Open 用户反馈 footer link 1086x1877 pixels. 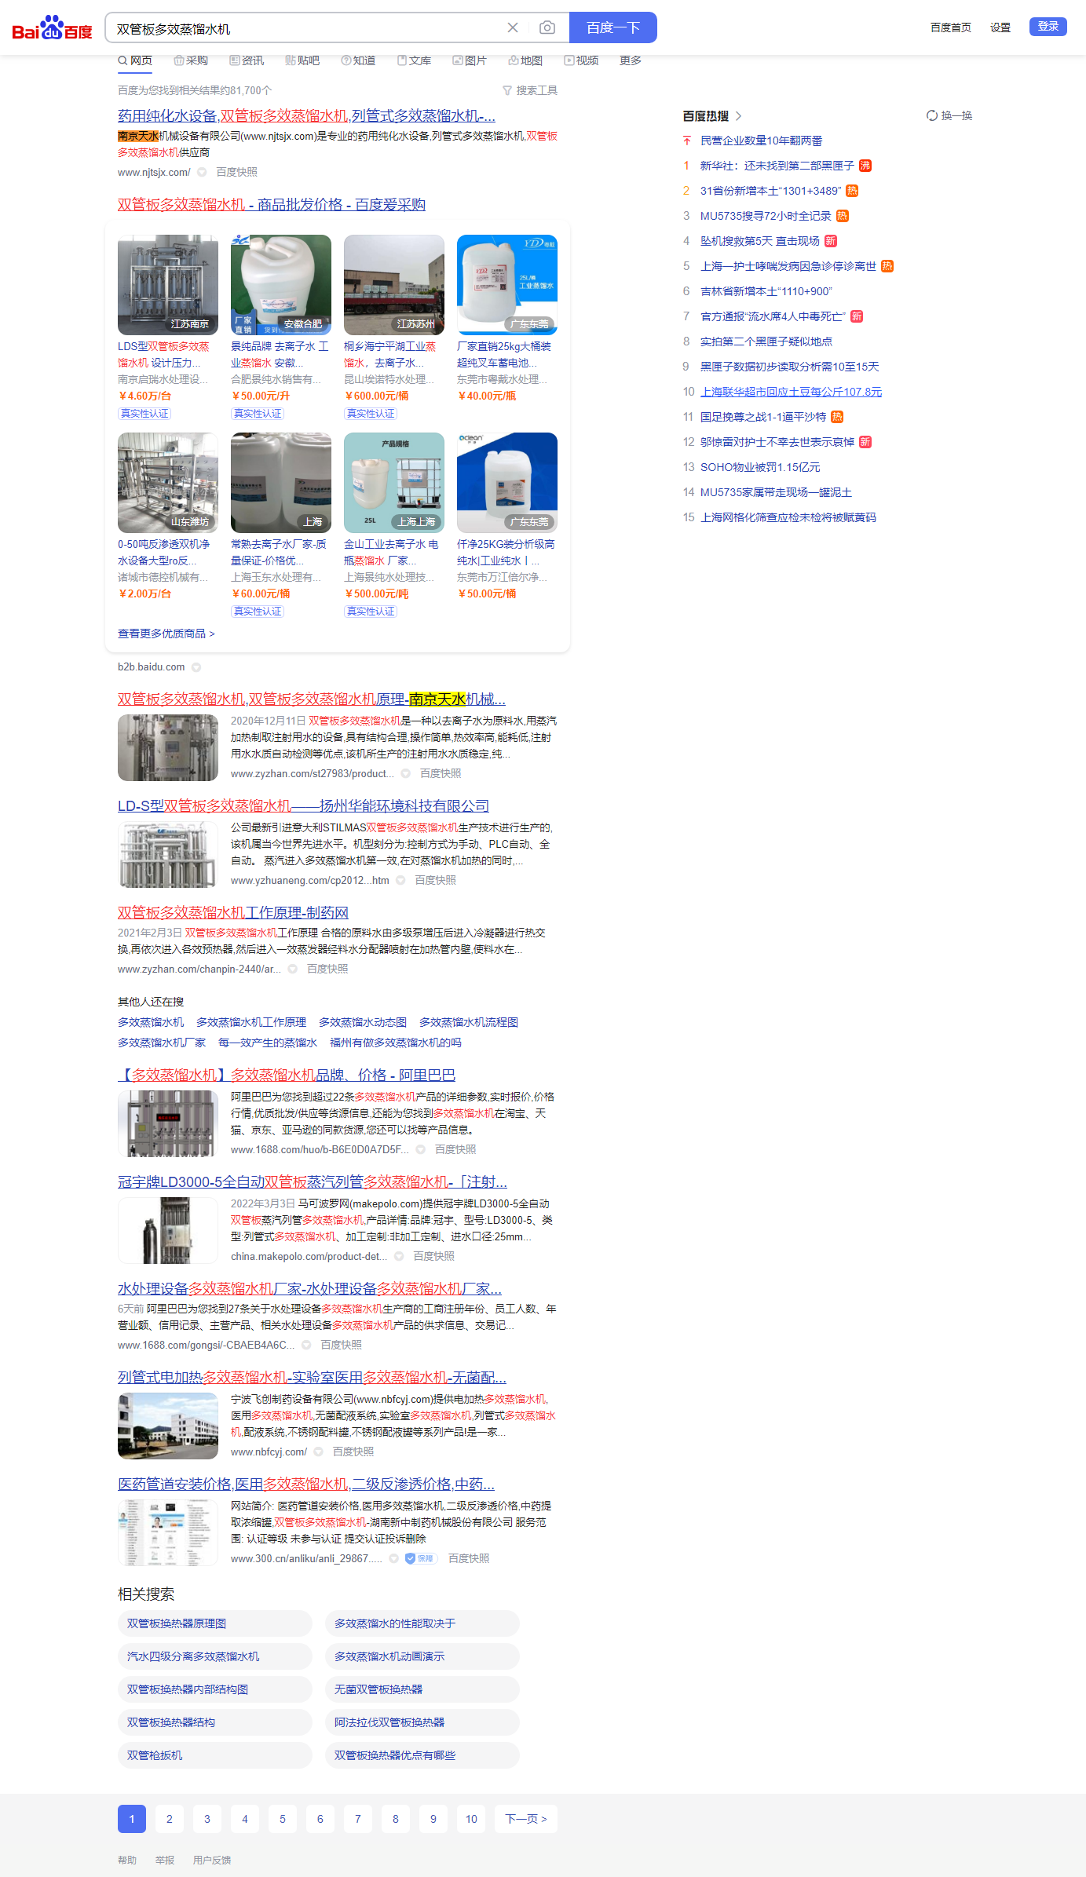[x=212, y=1861]
